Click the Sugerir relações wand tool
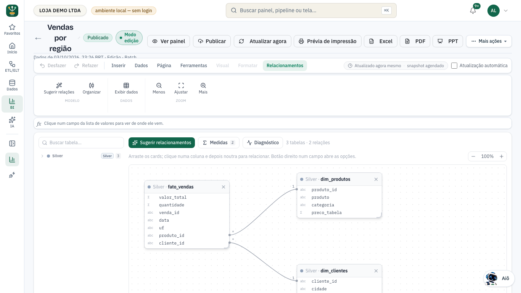The height and width of the screenshot is (293, 521). 59,89
